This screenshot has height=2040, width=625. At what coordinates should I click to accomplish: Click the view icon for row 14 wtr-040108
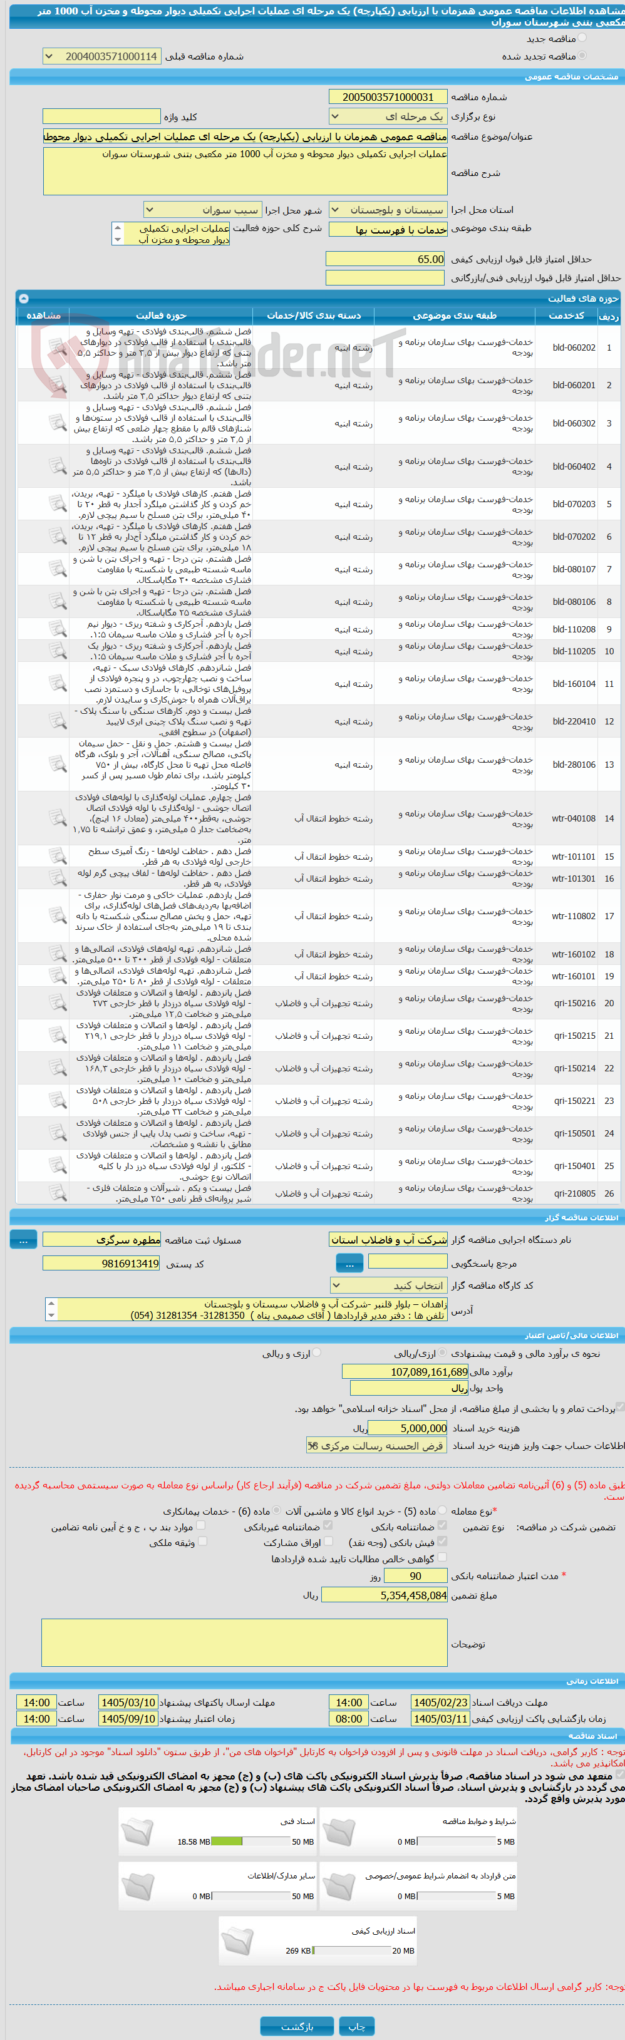[57, 817]
